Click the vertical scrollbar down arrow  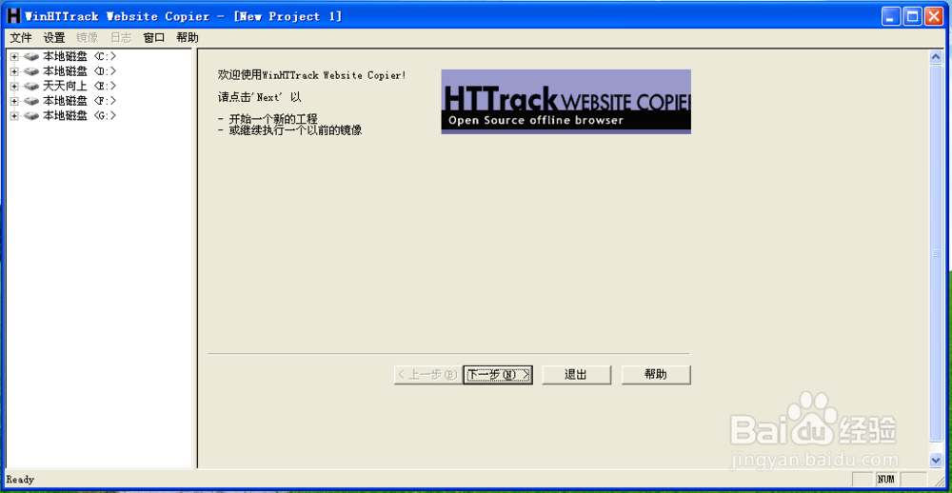[936, 461]
